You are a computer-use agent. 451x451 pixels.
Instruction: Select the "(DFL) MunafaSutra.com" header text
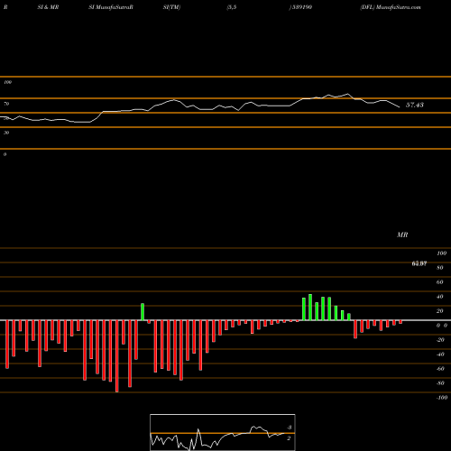click(391, 7)
